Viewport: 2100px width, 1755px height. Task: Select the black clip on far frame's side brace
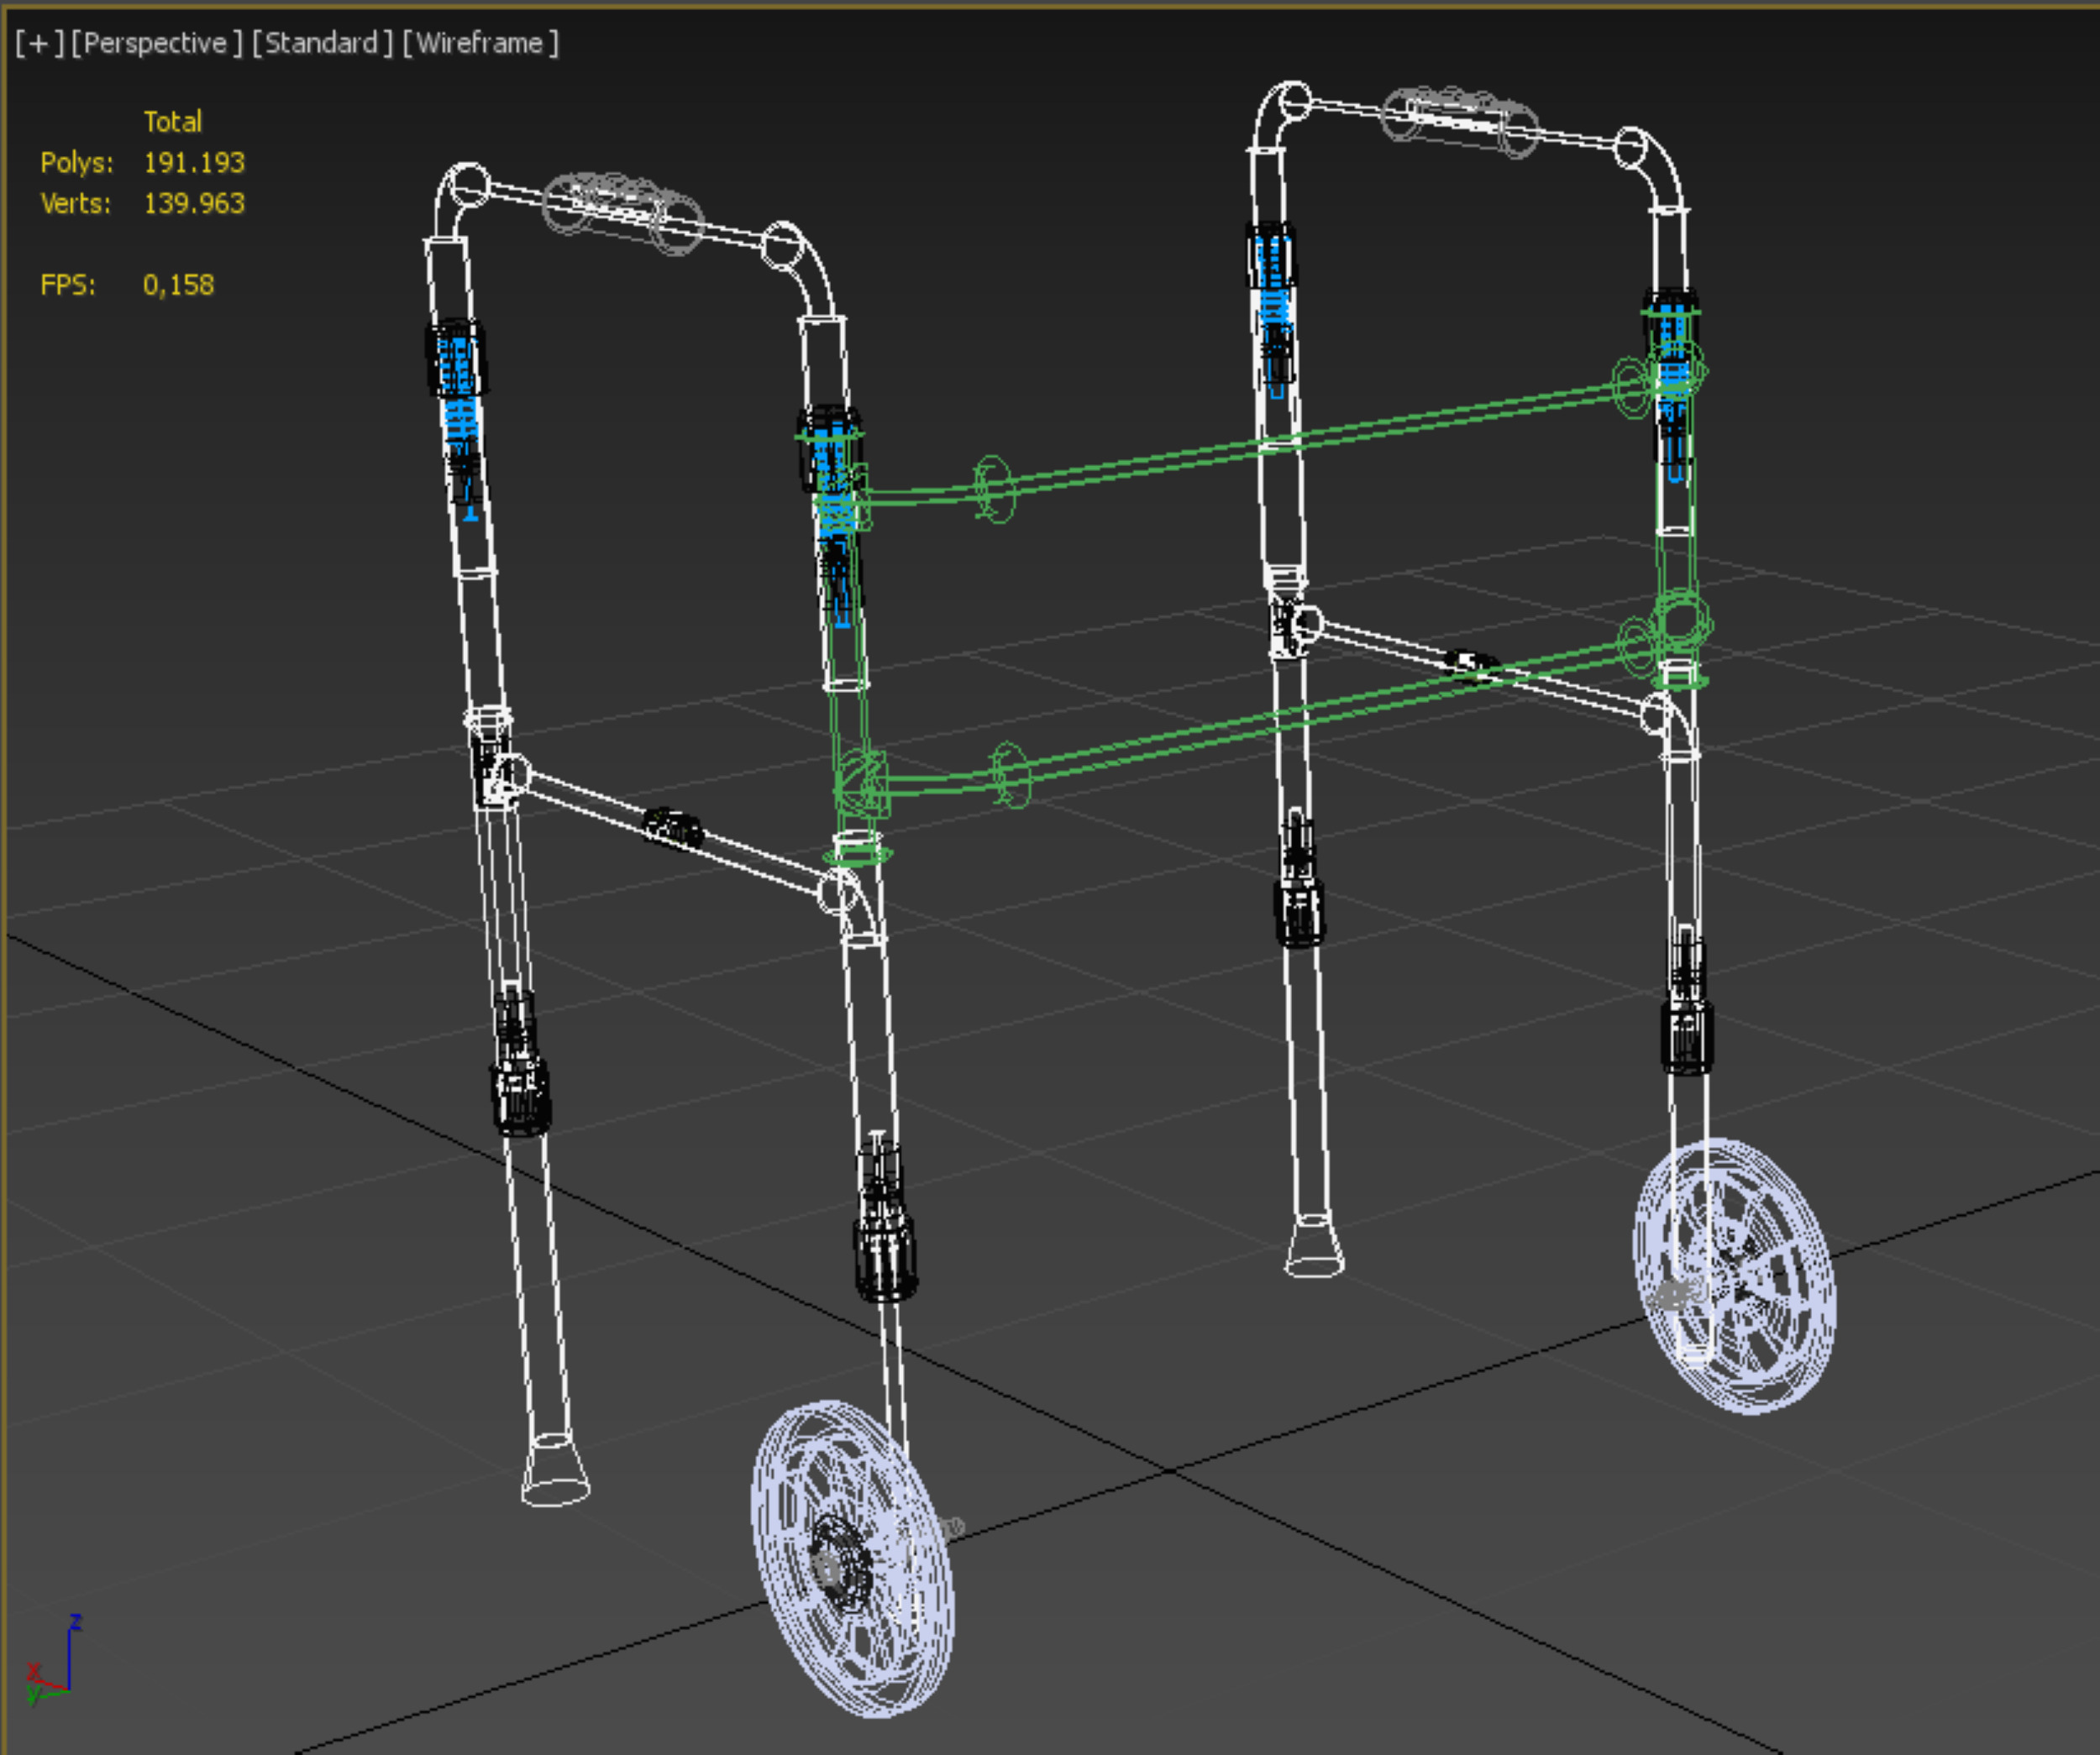click(x=1470, y=661)
